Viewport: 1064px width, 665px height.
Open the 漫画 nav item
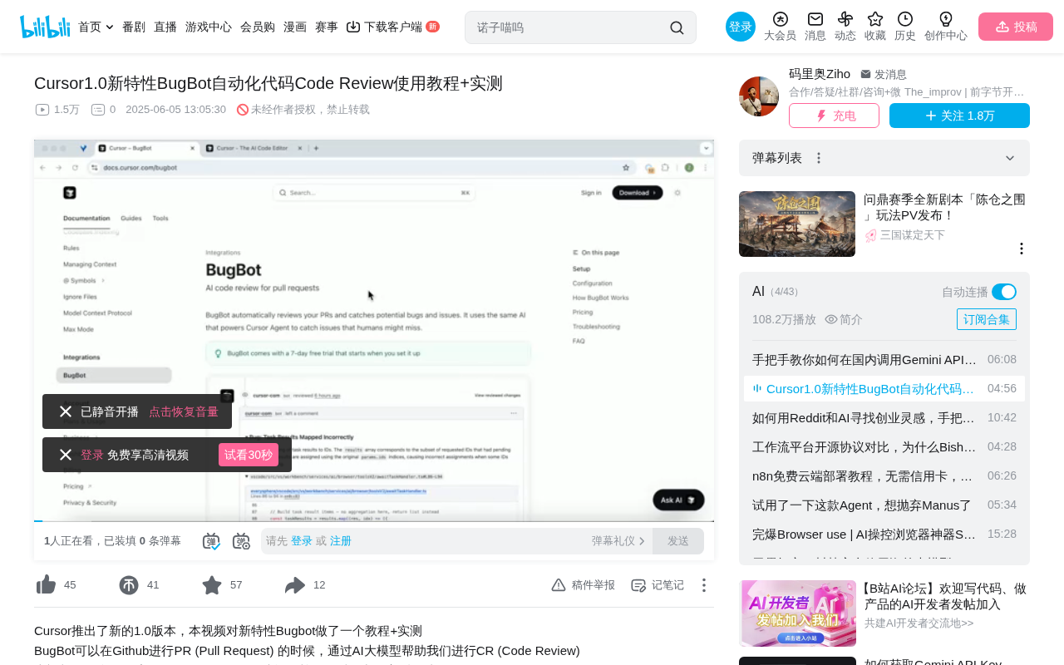(x=295, y=27)
